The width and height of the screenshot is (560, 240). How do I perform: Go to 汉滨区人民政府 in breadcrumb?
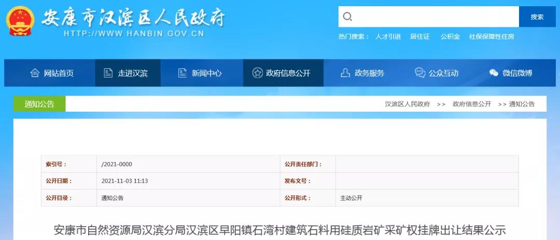(407, 104)
